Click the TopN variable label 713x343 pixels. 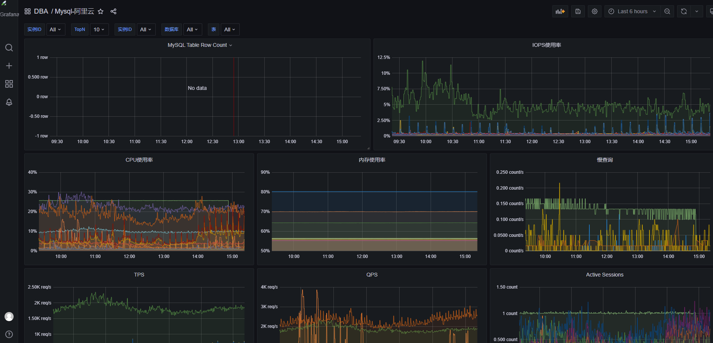click(x=80, y=29)
